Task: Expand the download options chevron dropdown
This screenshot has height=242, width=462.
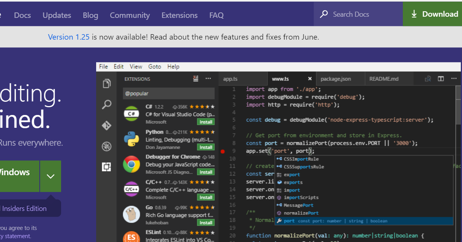Action: [x=51, y=176]
